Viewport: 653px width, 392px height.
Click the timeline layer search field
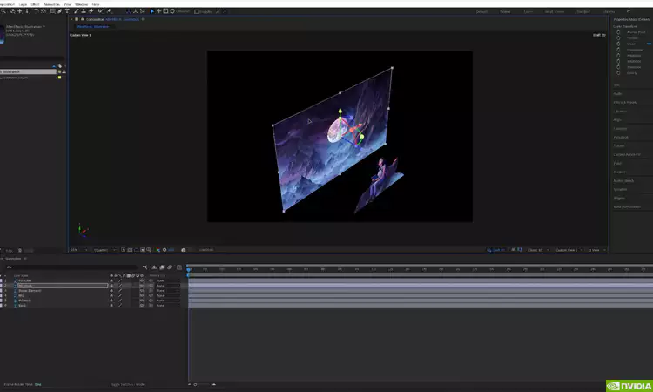tap(71, 267)
